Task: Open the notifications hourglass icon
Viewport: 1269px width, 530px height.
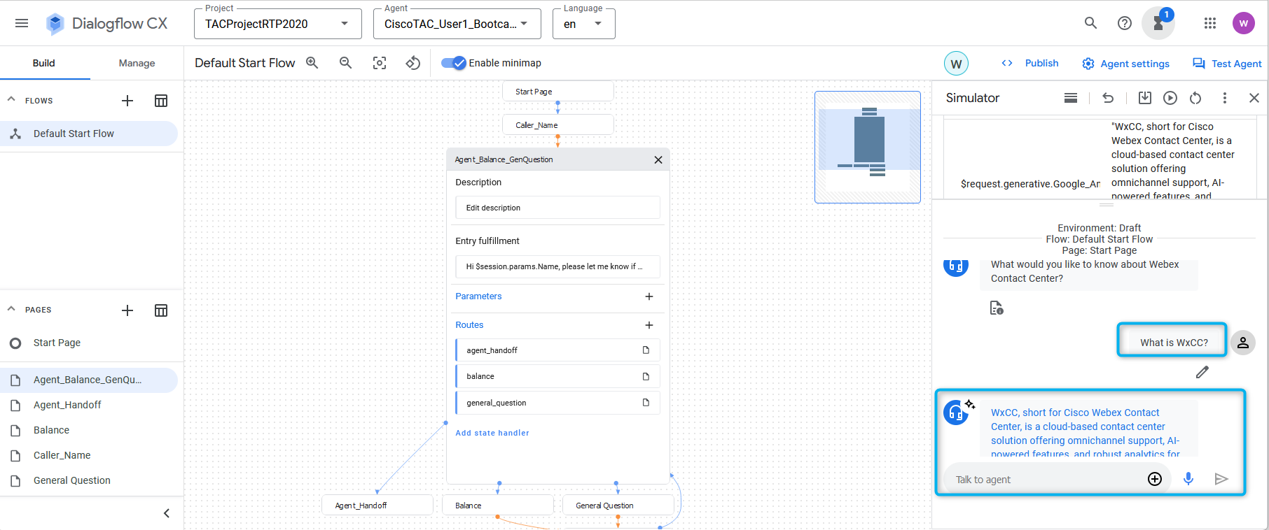Action: (1158, 23)
